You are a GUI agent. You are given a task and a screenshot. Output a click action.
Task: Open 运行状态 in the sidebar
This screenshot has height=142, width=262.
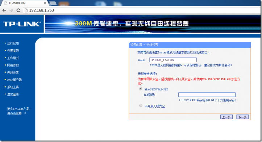(x=13, y=43)
